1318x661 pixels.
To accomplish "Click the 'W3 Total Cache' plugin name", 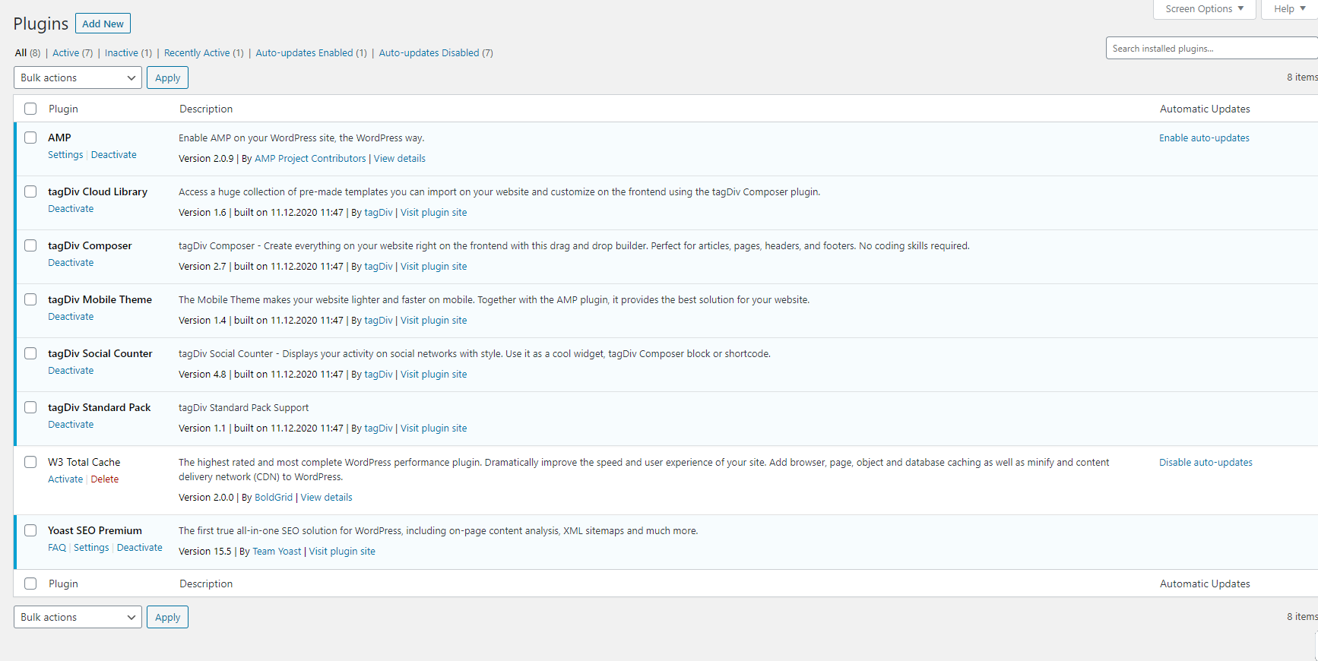I will (84, 462).
